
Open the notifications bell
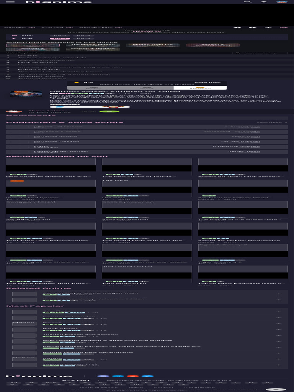(x=264, y=2)
